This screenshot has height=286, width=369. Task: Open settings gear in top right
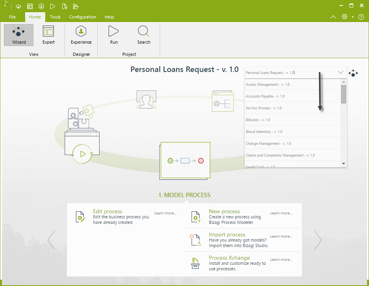pos(345,17)
